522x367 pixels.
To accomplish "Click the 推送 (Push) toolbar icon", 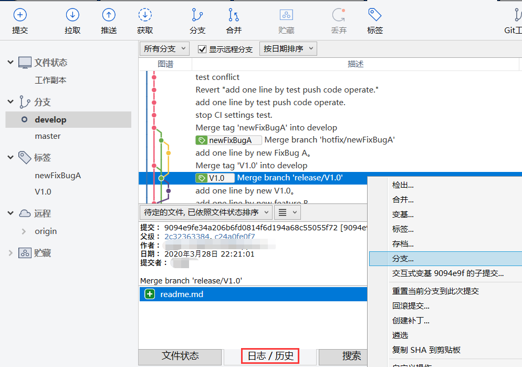I will [x=109, y=15].
